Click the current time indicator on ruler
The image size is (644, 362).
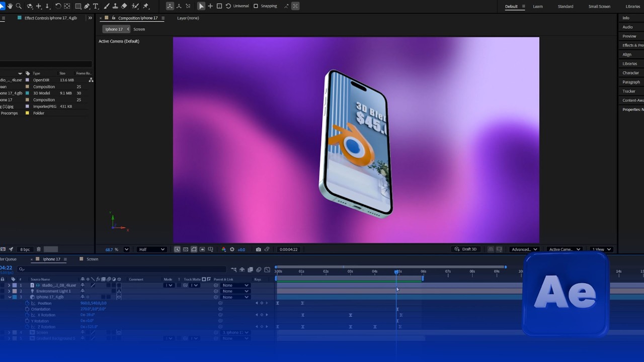click(397, 271)
